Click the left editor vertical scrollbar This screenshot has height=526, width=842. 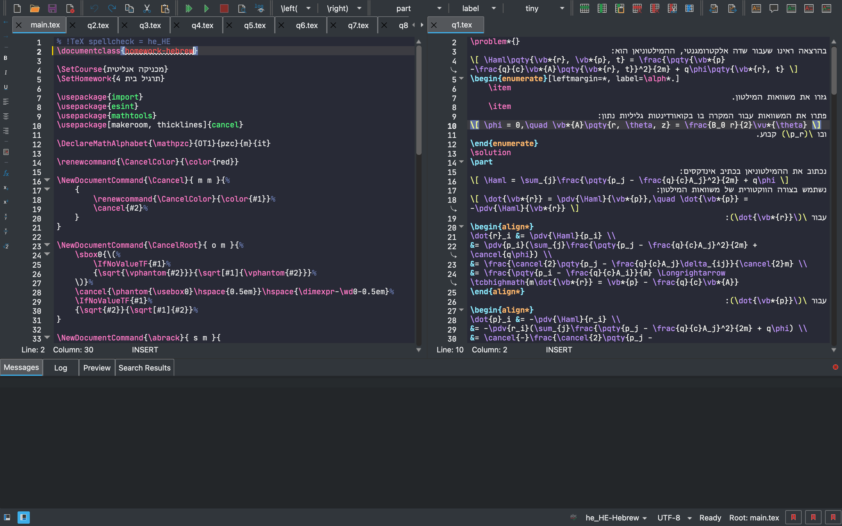(x=419, y=101)
